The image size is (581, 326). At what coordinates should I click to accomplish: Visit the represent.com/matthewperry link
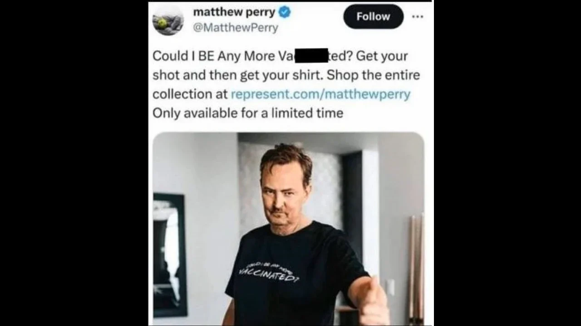pos(320,94)
